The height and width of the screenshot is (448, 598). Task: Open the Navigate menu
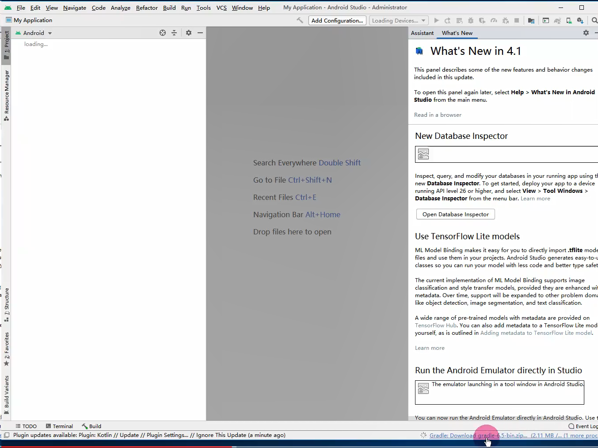coord(75,8)
